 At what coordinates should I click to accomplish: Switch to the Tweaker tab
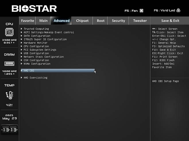(140, 21)
